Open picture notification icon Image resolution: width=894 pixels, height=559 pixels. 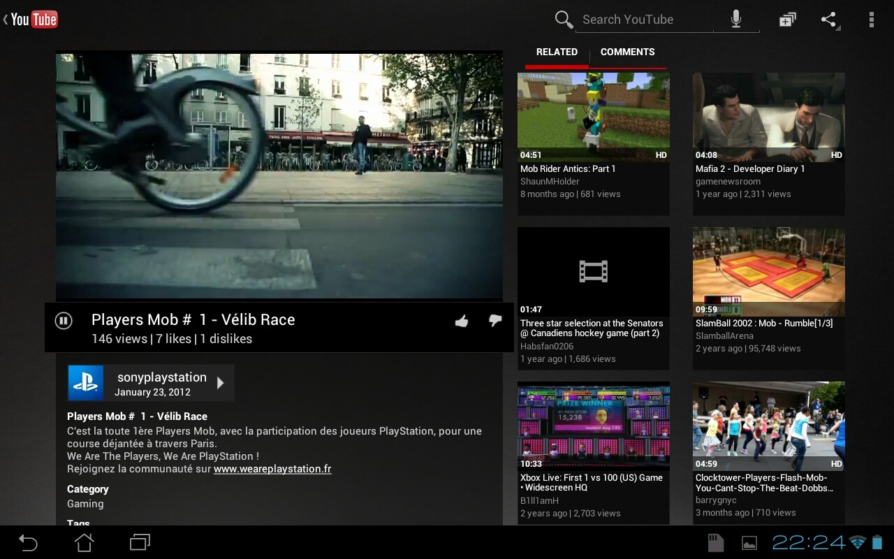749,543
